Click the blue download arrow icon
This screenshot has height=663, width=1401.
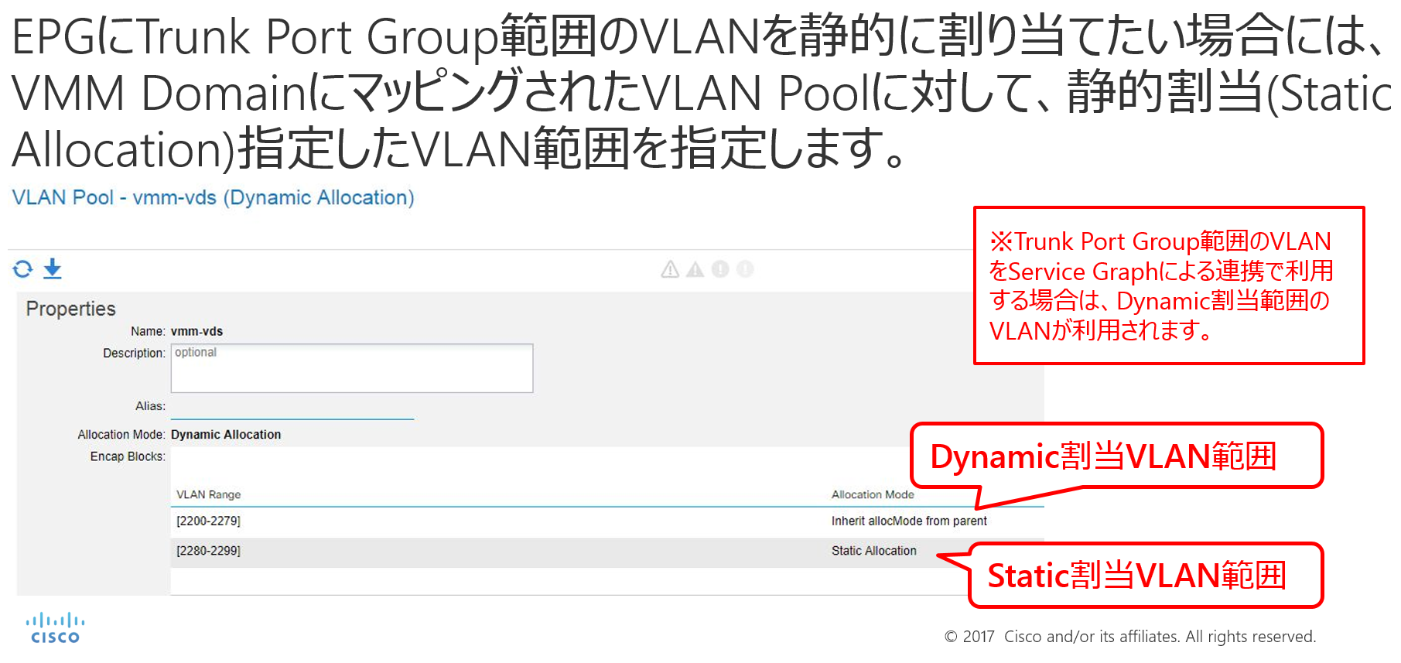click(x=52, y=268)
